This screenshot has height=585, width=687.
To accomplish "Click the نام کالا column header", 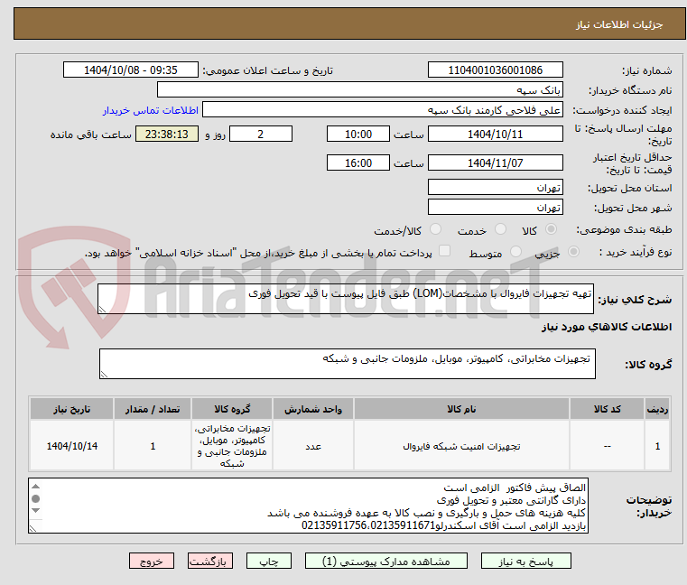I will (x=461, y=409).
